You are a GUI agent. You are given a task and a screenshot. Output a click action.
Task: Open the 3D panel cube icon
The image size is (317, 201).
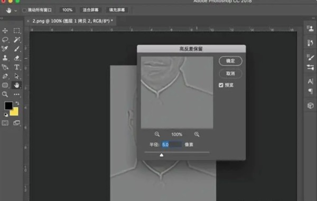(x=311, y=106)
